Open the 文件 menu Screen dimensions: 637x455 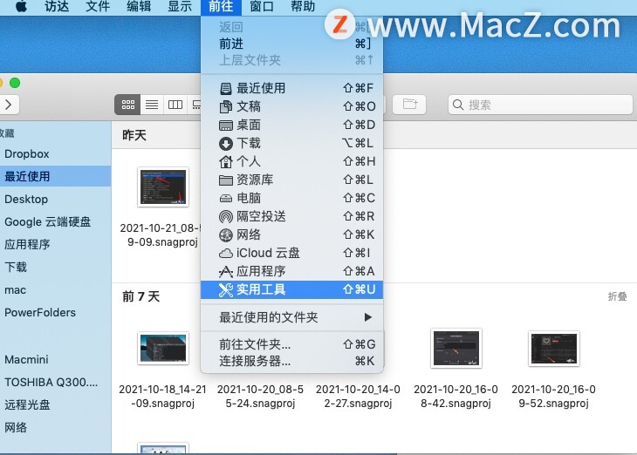[98, 6]
